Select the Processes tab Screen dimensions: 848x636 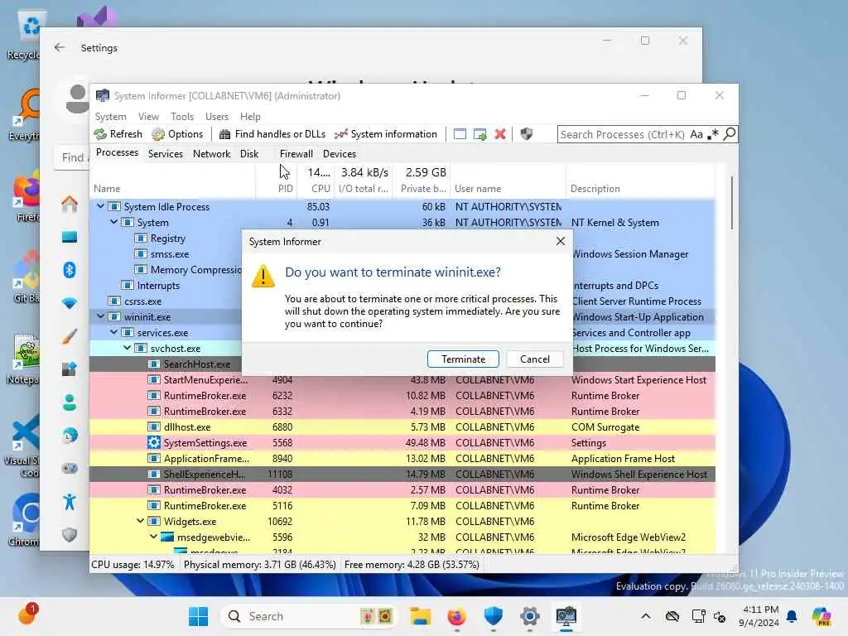click(117, 152)
